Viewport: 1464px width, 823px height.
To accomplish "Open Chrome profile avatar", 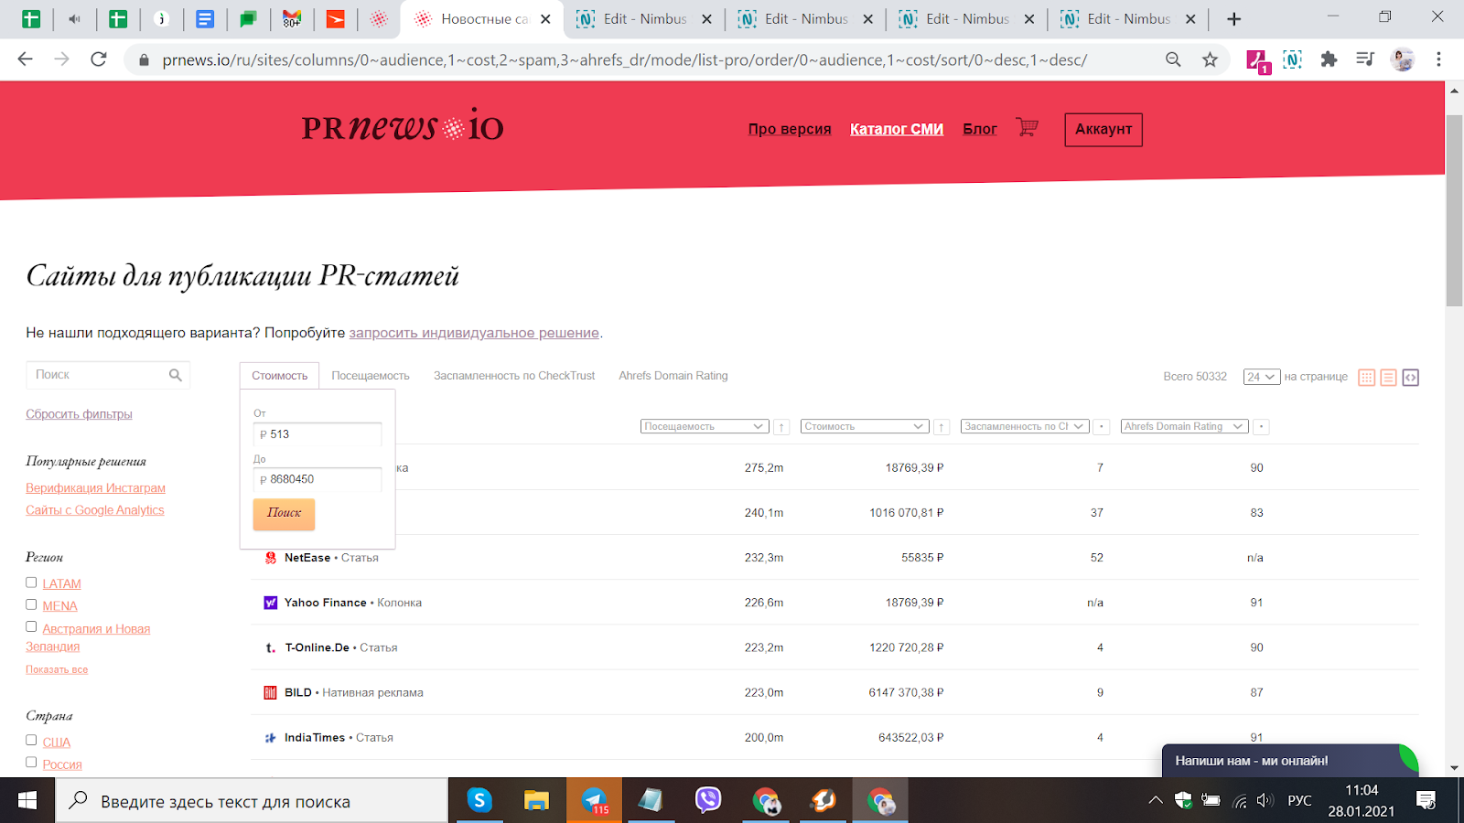I will pos(1402,59).
